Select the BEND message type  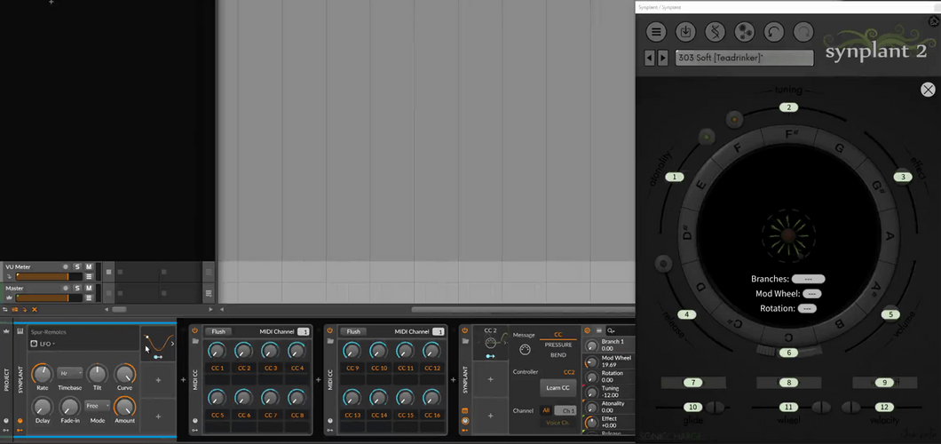(558, 355)
